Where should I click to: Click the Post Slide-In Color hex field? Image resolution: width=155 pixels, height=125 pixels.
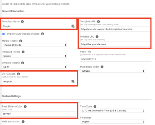pyautogui.click(x=39, y=114)
